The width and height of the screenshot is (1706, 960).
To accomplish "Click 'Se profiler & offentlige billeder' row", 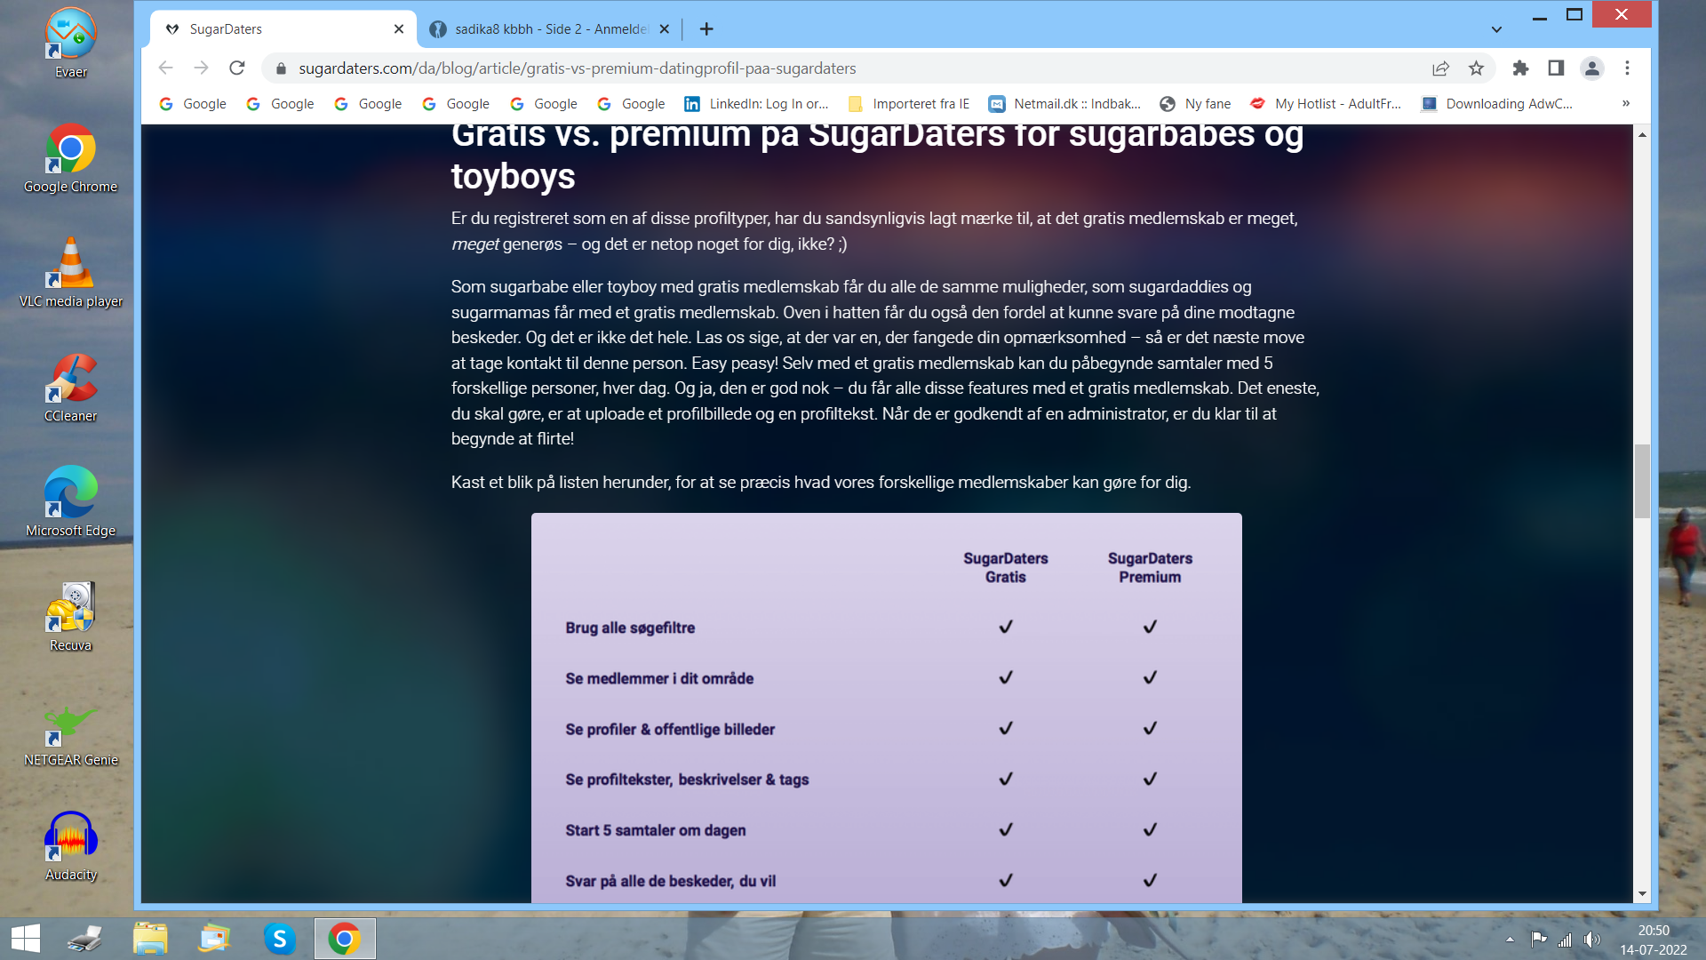I will (x=670, y=729).
